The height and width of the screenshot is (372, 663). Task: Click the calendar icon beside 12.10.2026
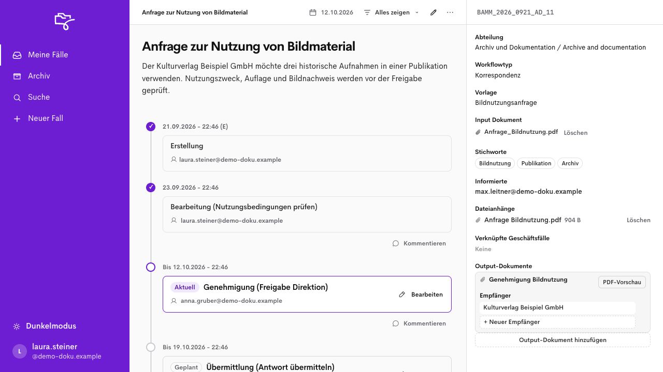pyautogui.click(x=313, y=12)
